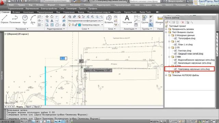Image resolution: width=219 pixels, height=123 pixels.
Task: Select the Explode tool
Action: tap(64, 20)
